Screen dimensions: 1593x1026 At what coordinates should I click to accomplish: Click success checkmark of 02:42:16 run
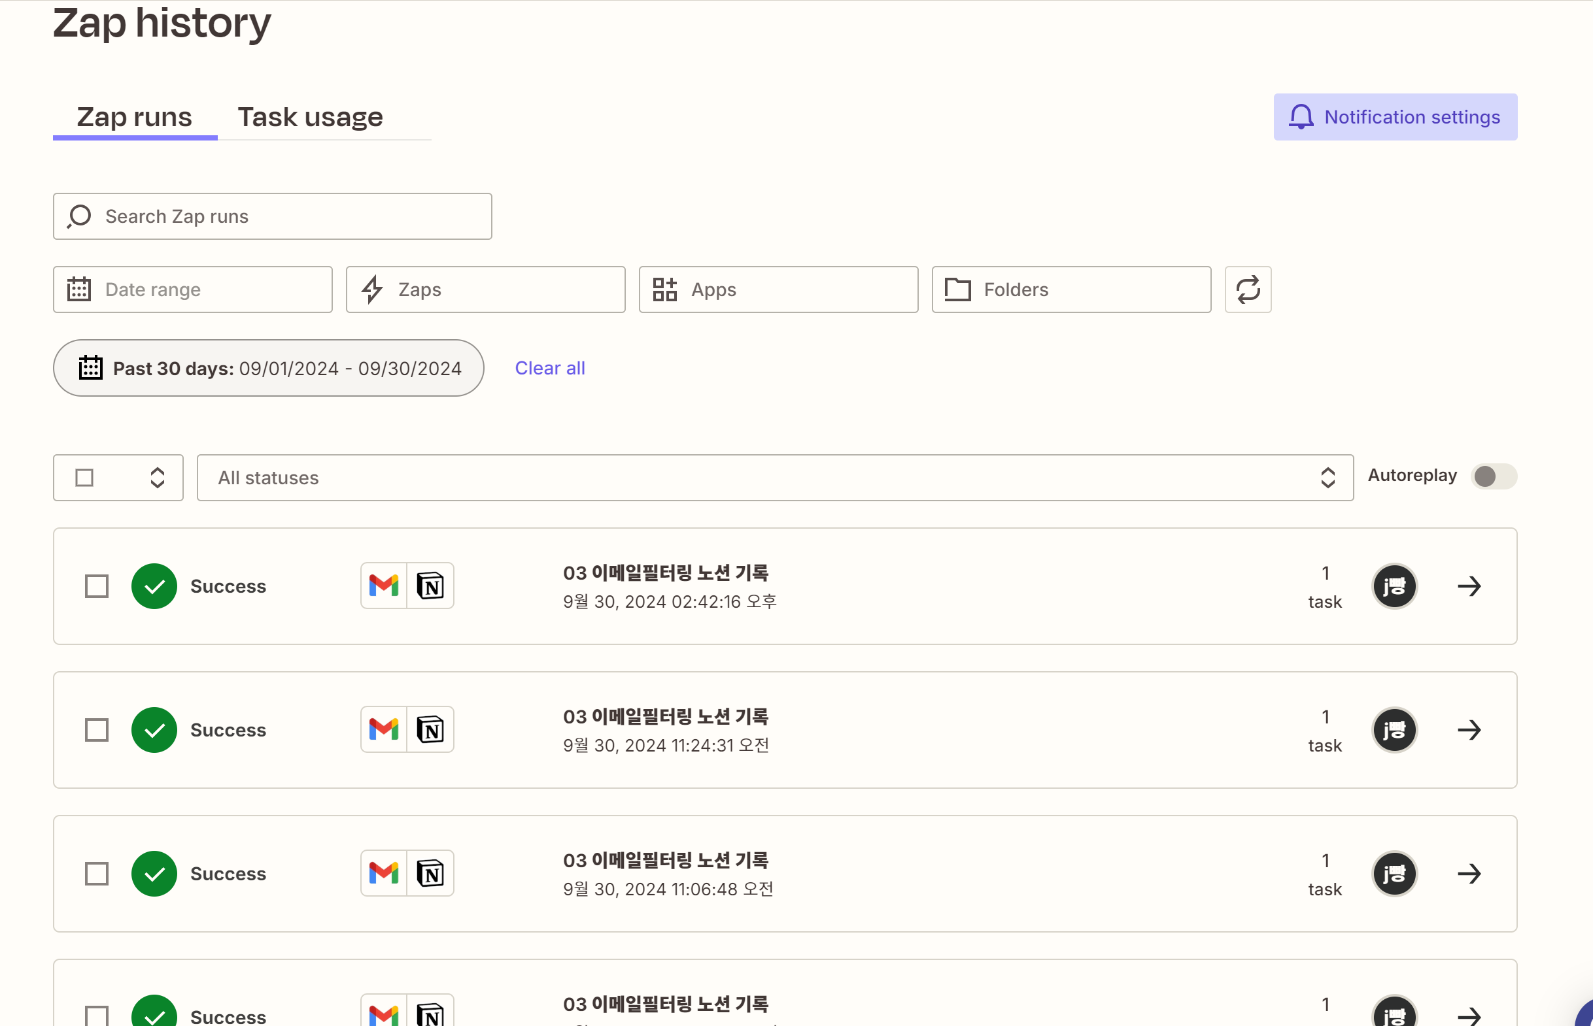[154, 586]
